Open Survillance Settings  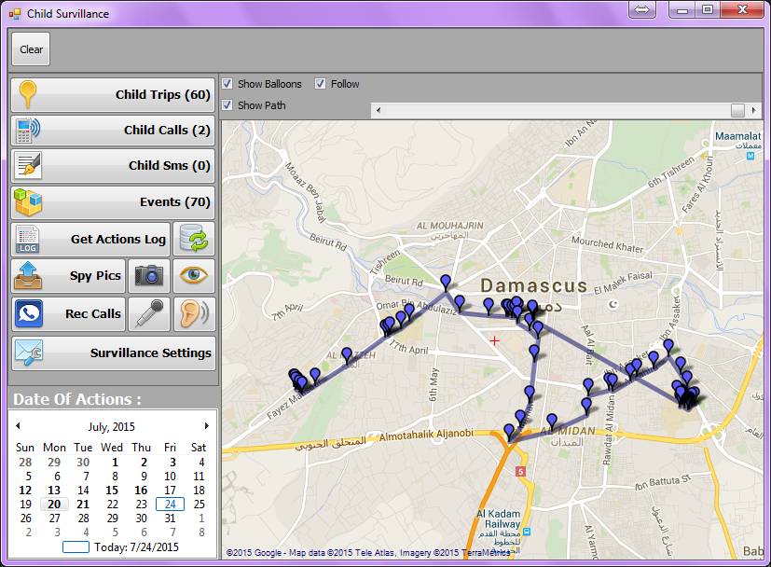[113, 353]
